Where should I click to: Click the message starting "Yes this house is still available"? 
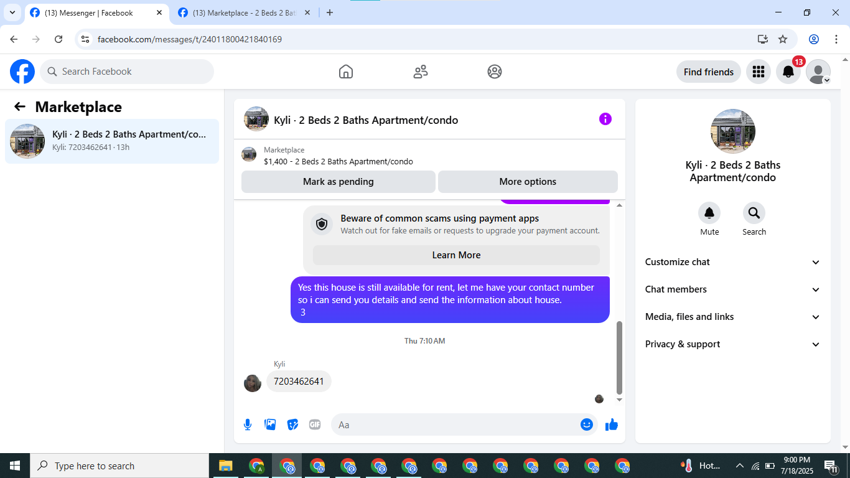point(450,300)
